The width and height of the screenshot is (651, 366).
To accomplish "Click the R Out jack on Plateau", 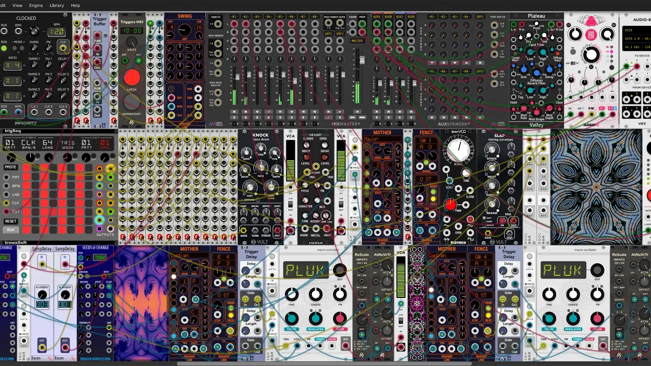I will pos(559,24).
